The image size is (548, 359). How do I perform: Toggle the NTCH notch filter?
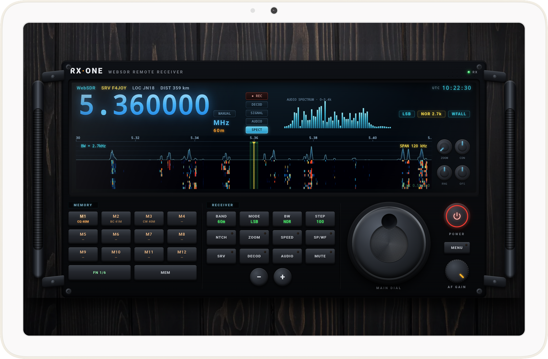click(221, 237)
